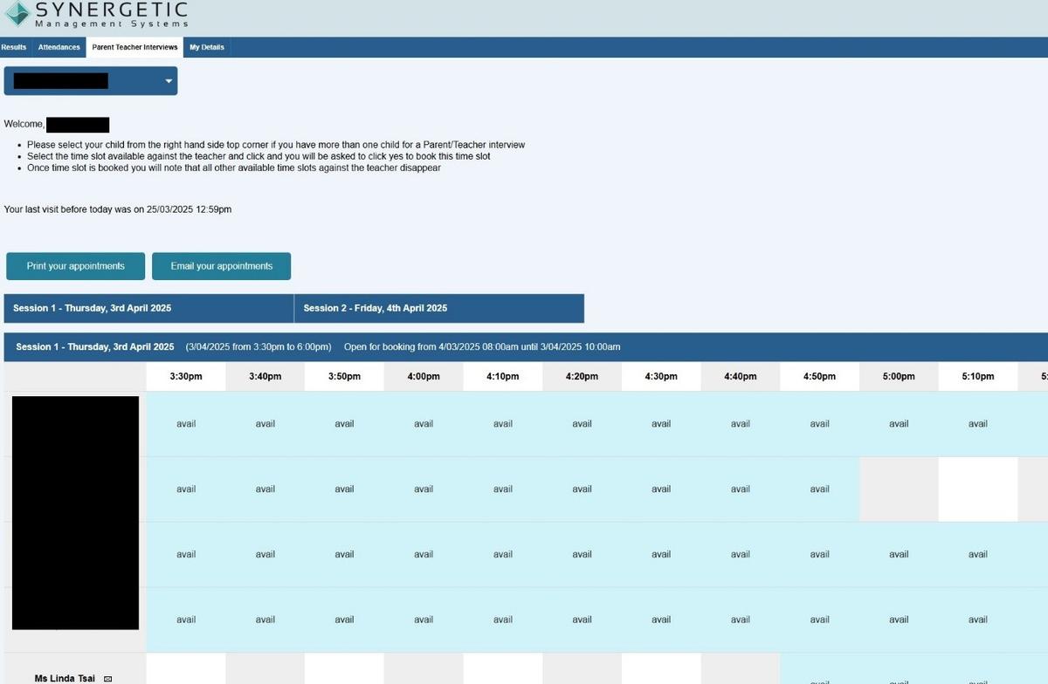Pick first teacher row's 4:10pm avail slot
Screen dimensions: 1048x684
[x=503, y=424]
